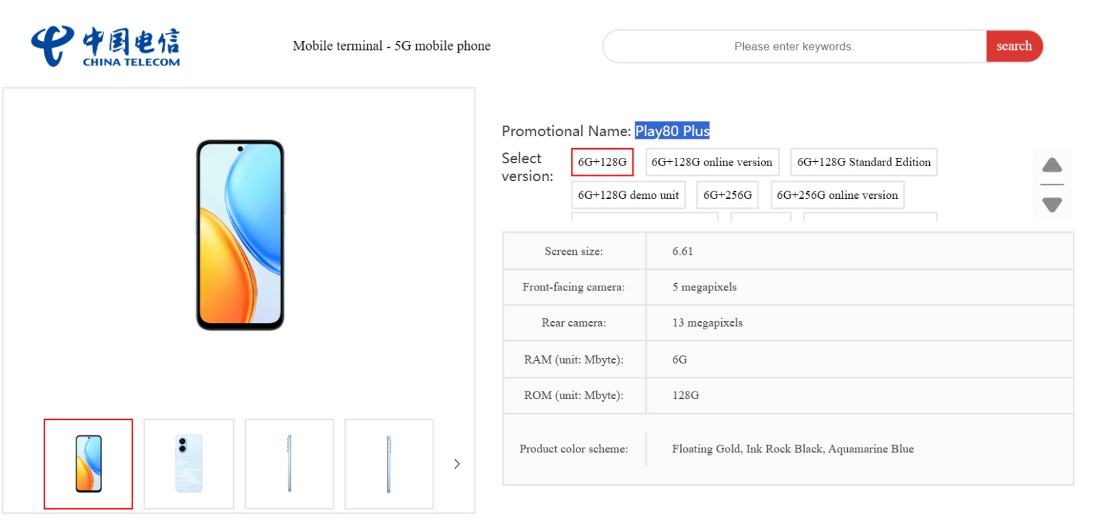1094x522 pixels.
Task: Choose the 6G+128G Standard Edition option
Action: (863, 162)
